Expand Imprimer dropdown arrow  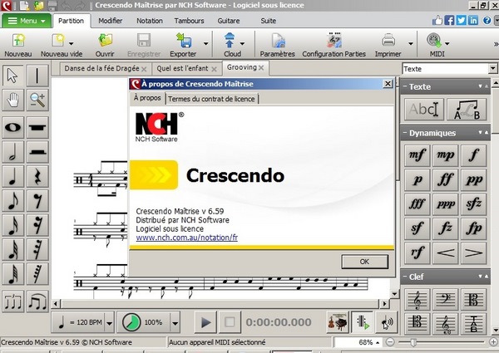click(411, 43)
